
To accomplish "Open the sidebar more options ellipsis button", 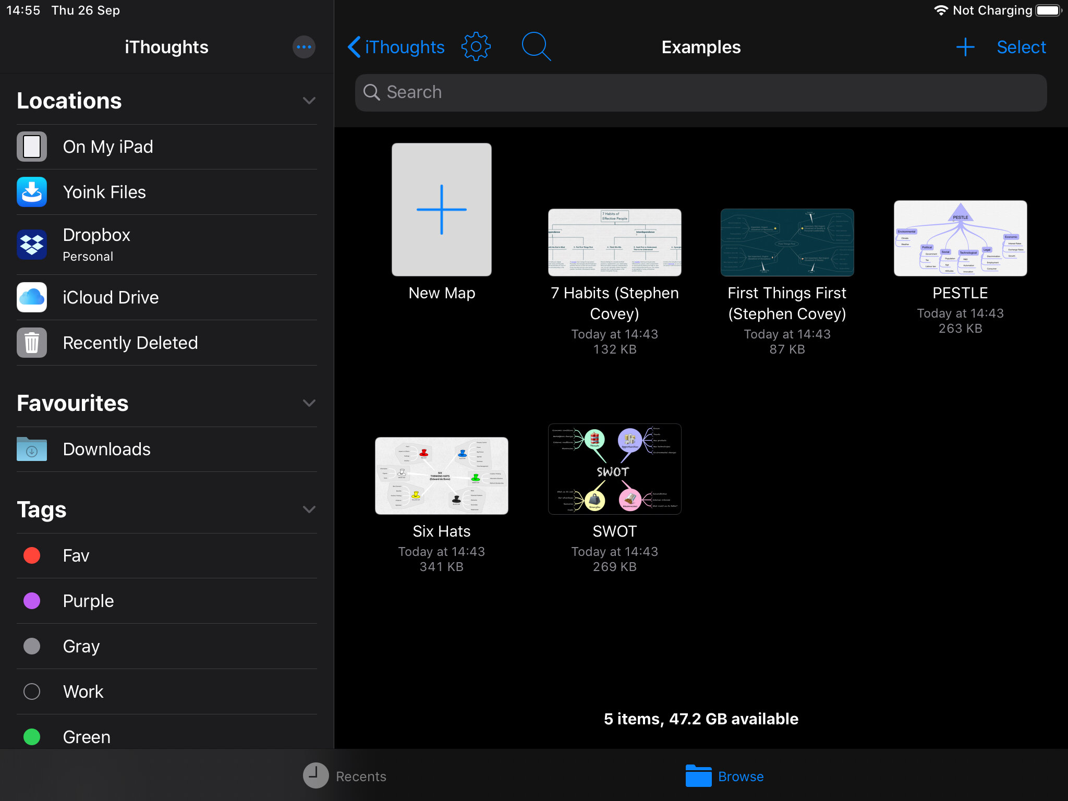I will [x=304, y=47].
